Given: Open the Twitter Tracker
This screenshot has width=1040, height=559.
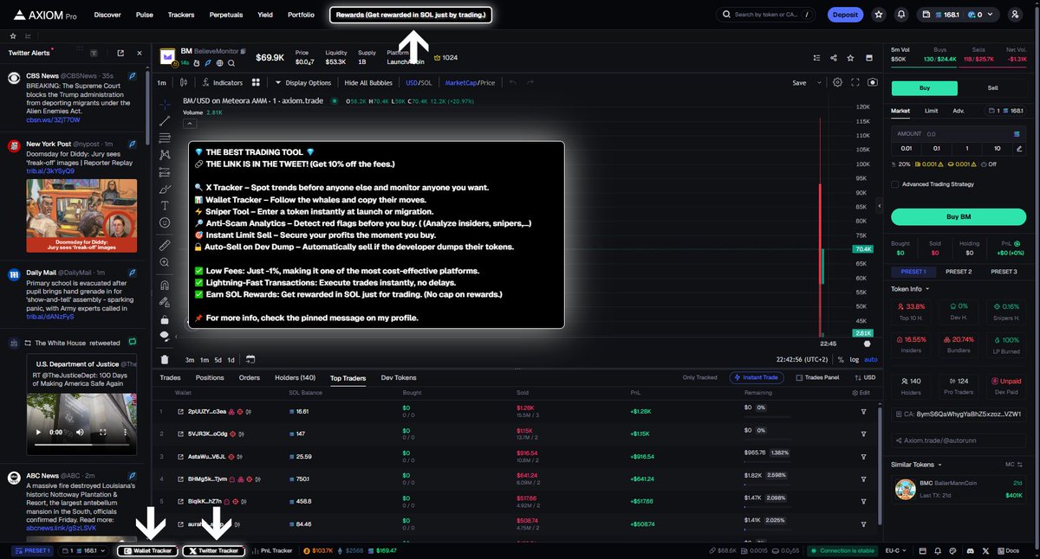Looking at the screenshot, I should point(213,550).
